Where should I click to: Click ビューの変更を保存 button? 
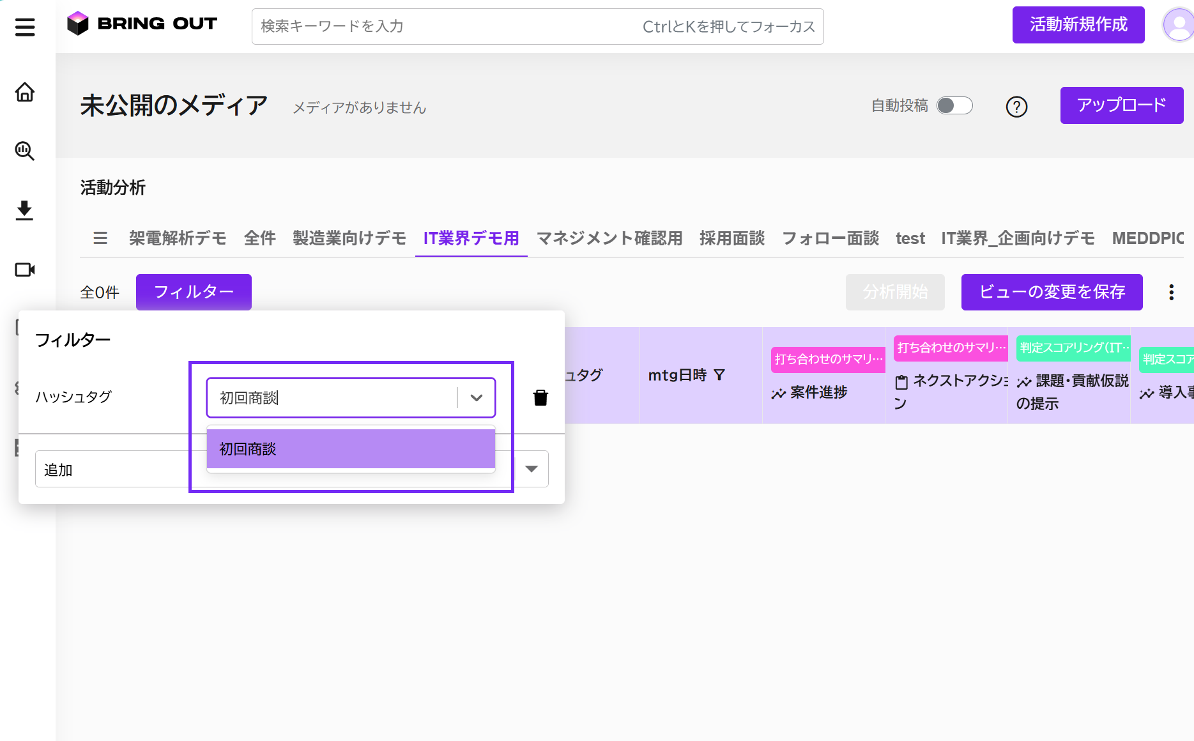point(1052,292)
